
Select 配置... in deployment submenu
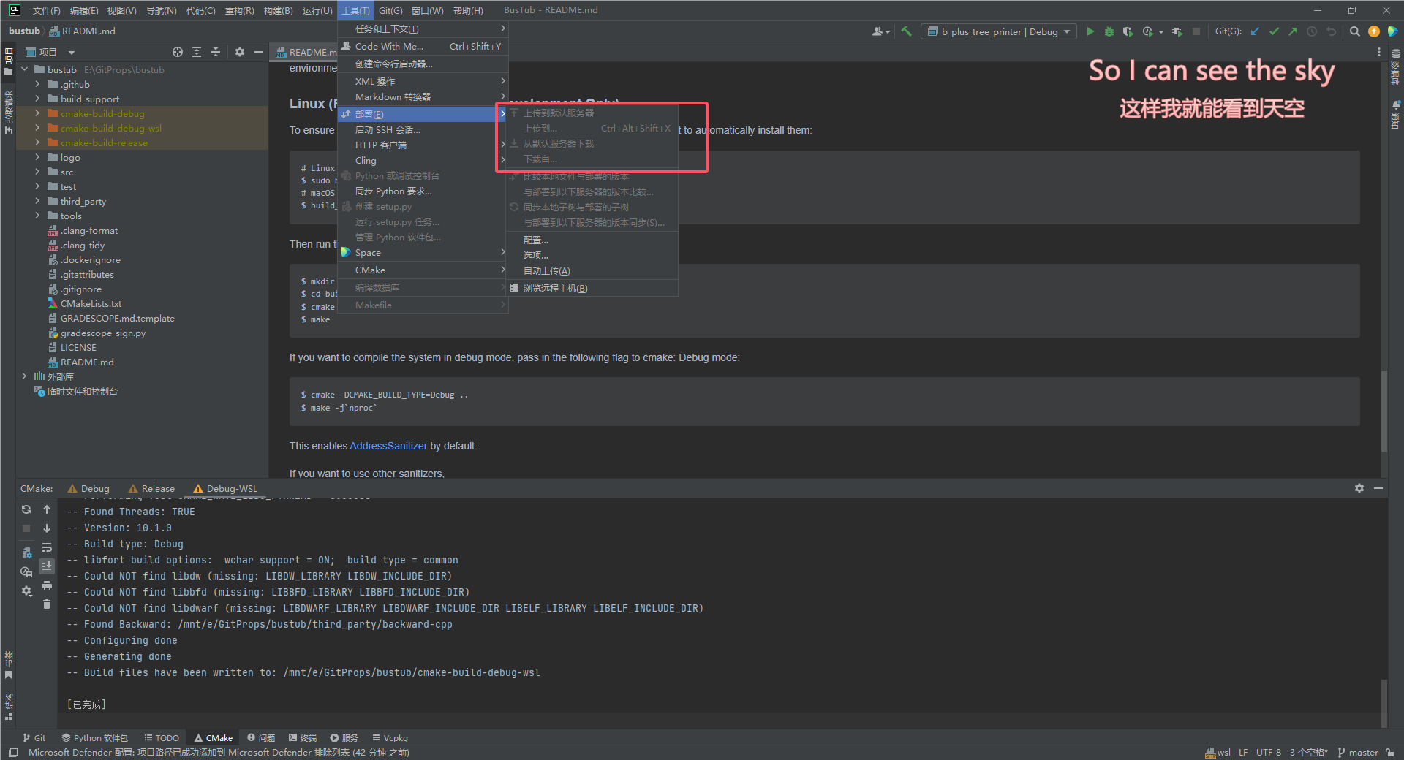[x=592, y=240]
